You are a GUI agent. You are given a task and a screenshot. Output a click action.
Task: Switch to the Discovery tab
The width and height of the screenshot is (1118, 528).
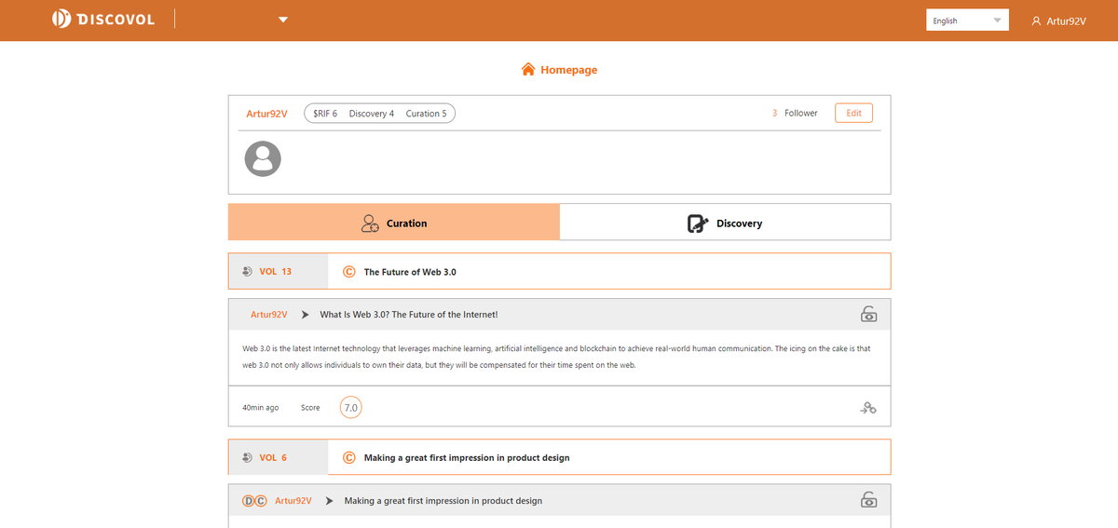point(725,223)
